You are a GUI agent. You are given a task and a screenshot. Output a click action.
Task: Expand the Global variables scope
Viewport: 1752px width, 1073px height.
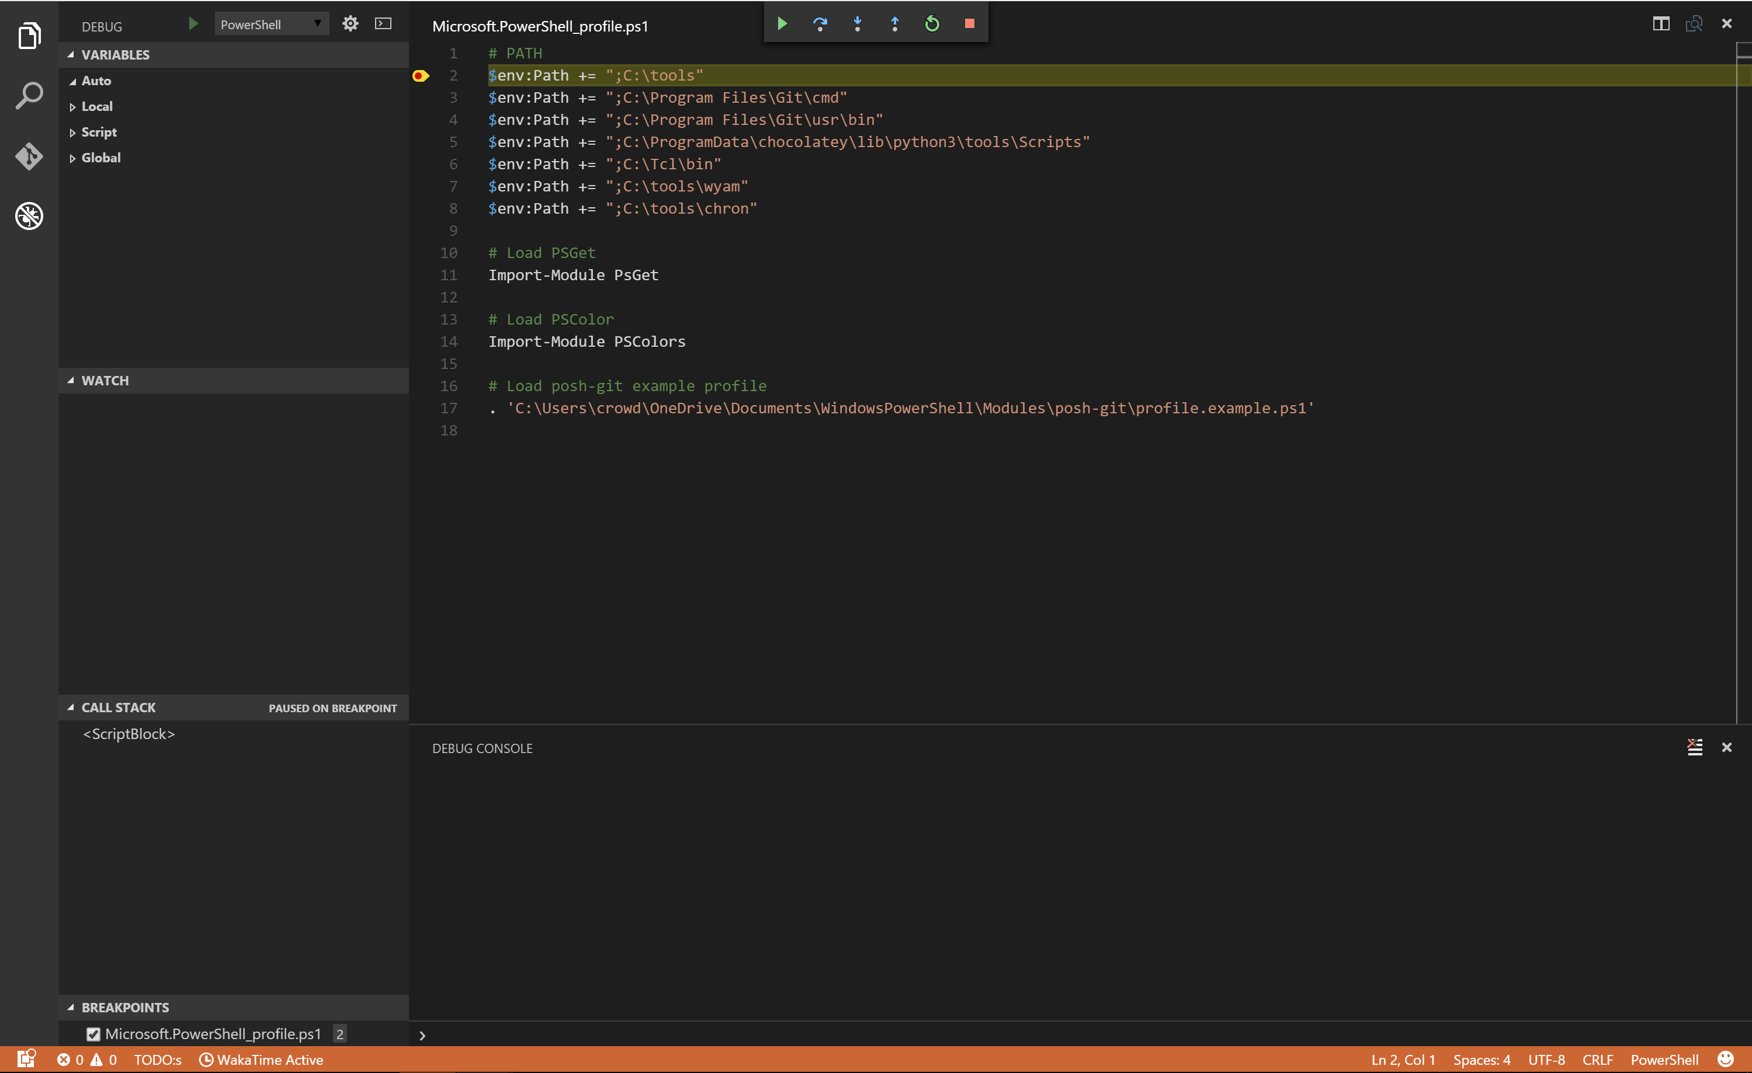(x=72, y=158)
